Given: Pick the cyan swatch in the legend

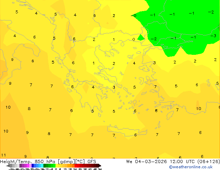Looking at the screenshot, I should [42, 165].
